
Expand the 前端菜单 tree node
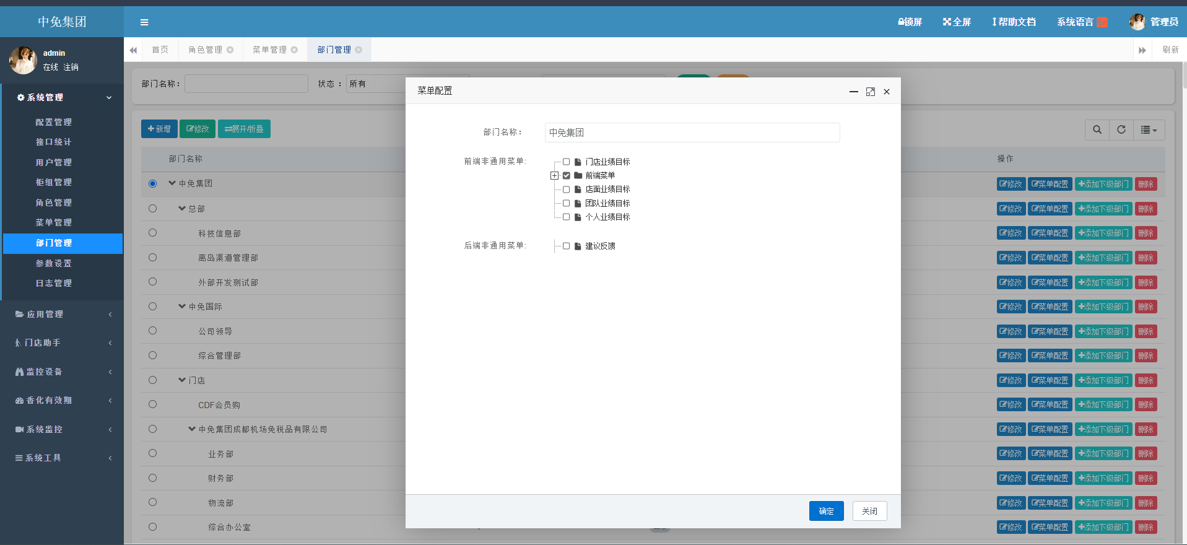coord(555,176)
